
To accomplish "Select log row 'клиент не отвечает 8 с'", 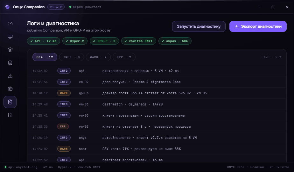I will click(x=157, y=126).
